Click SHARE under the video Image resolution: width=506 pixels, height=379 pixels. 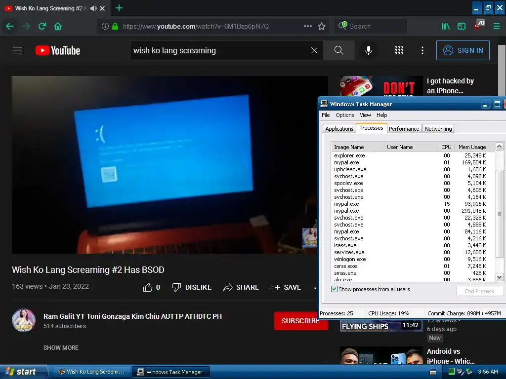pyautogui.click(x=241, y=287)
